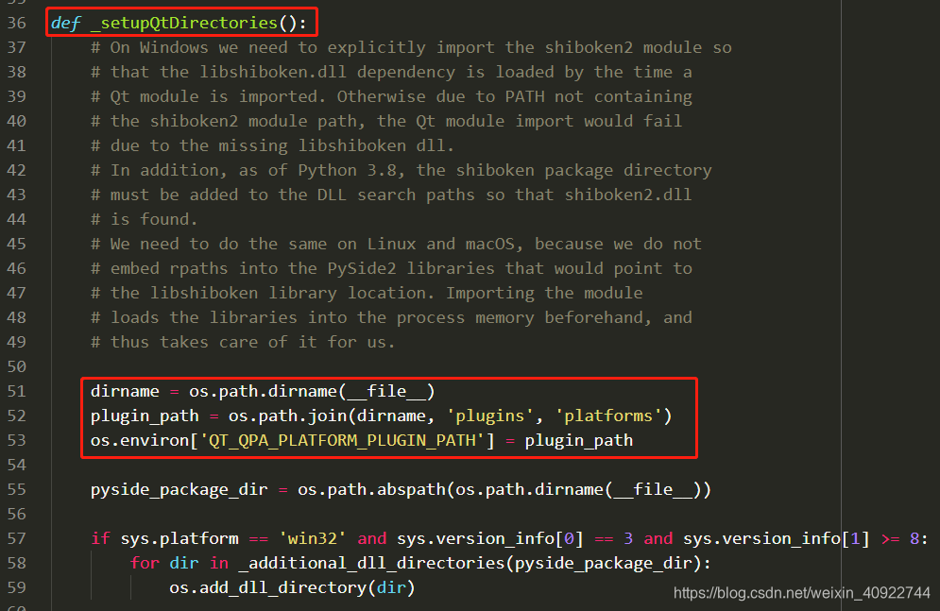940x611 pixels.
Task: Click line number 53 in the gutter
Action: click(x=16, y=440)
